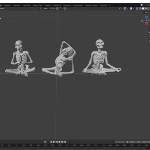Image resolution: width=150 pixels, height=150 pixels.
Task: Toggle proportional editing
Action: point(65,9)
